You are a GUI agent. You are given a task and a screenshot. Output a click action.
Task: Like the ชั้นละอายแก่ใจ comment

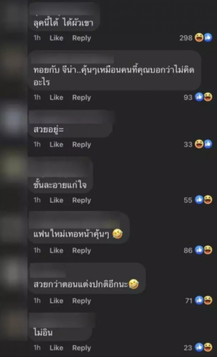(56, 200)
